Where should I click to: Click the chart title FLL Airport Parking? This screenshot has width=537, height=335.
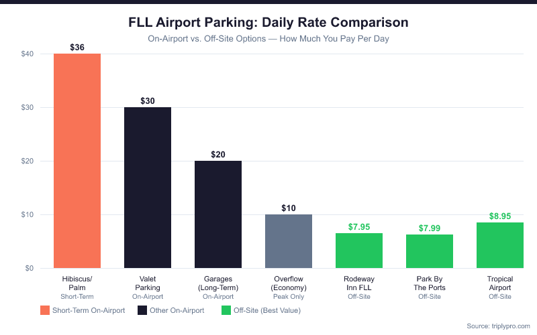pyautogui.click(x=268, y=23)
